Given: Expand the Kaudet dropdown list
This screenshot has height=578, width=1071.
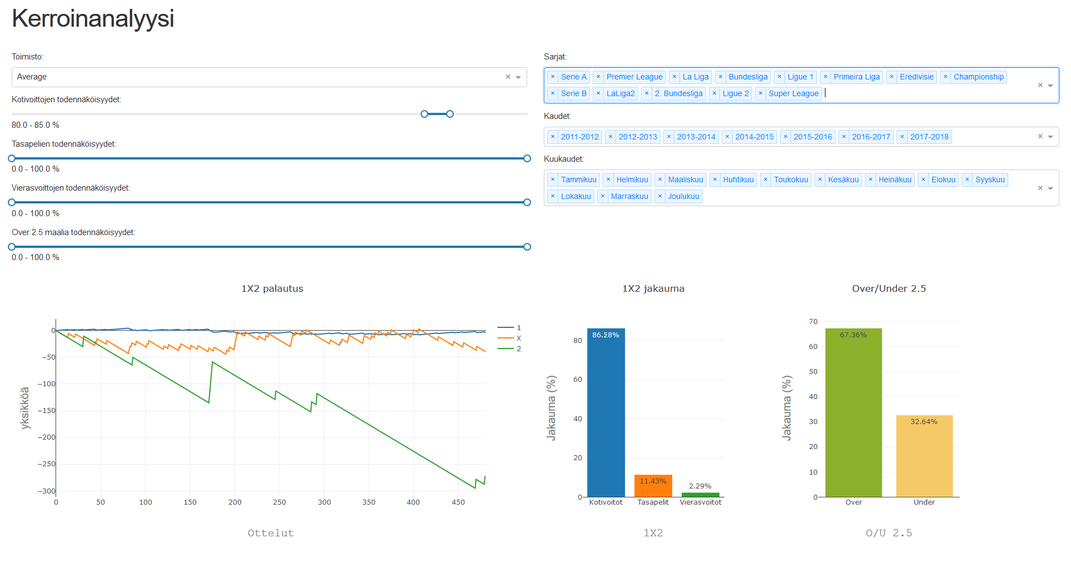Looking at the screenshot, I should [1050, 137].
